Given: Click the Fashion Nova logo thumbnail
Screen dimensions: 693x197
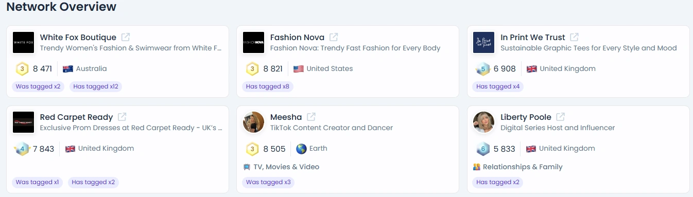Looking at the screenshot, I should tap(253, 42).
